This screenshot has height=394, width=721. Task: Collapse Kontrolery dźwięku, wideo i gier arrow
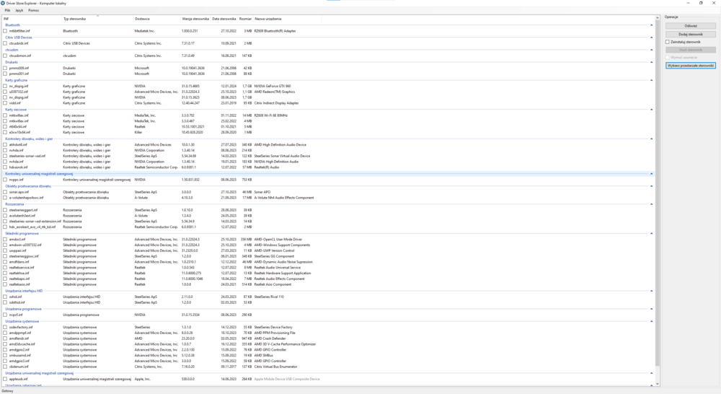(x=651, y=139)
